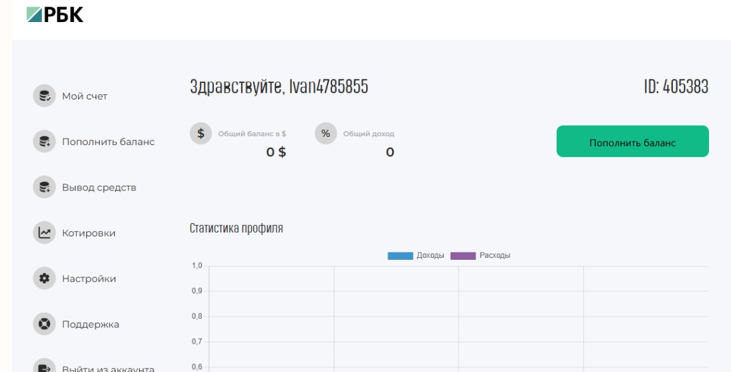Open Настройки menu label

tap(89, 278)
